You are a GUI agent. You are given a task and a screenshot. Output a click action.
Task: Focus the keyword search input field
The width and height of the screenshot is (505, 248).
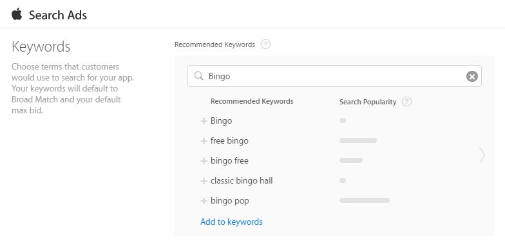tap(334, 76)
